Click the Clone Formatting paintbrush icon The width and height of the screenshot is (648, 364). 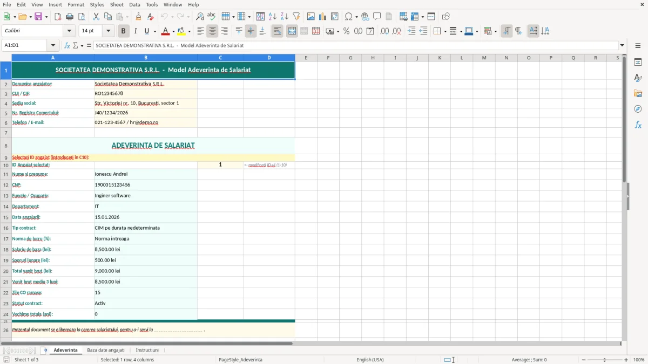[x=139, y=17]
